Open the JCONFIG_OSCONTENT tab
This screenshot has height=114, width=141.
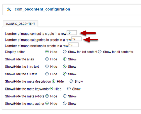coord(20,24)
